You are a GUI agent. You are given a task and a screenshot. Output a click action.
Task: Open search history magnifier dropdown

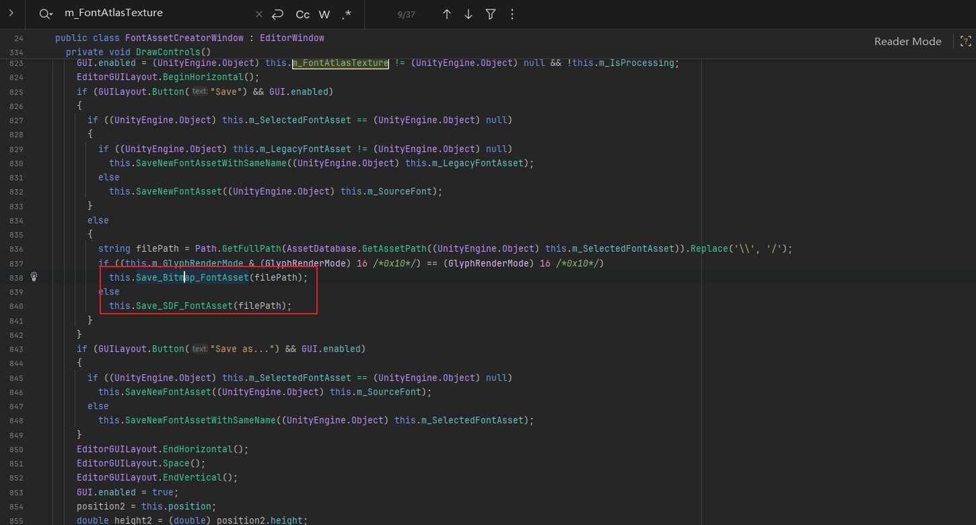[45, 14]
